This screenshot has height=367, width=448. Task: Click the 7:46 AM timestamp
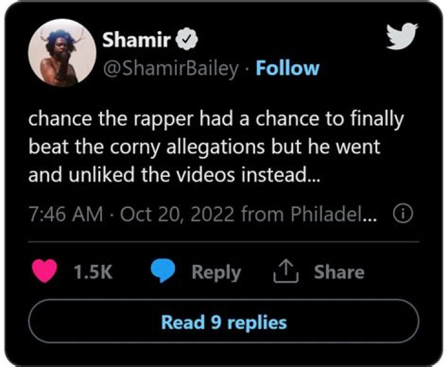click(65, 214)
